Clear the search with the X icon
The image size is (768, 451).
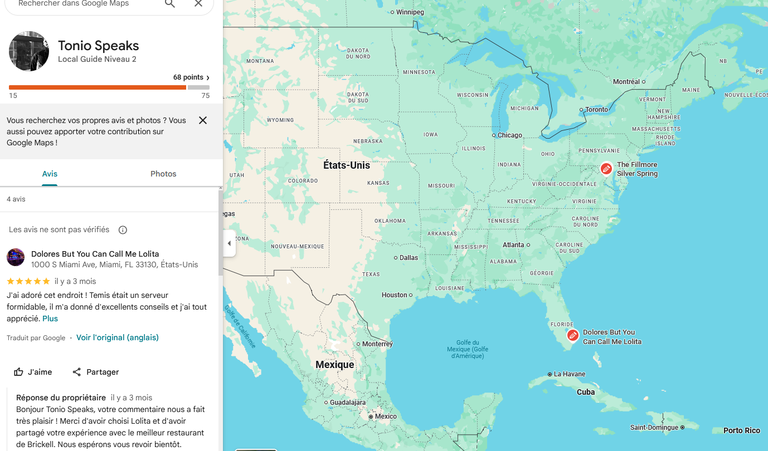[x=198, y=4]
